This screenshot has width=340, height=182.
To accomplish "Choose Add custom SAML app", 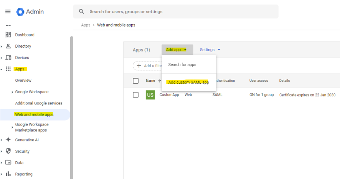I will point(189,82).
